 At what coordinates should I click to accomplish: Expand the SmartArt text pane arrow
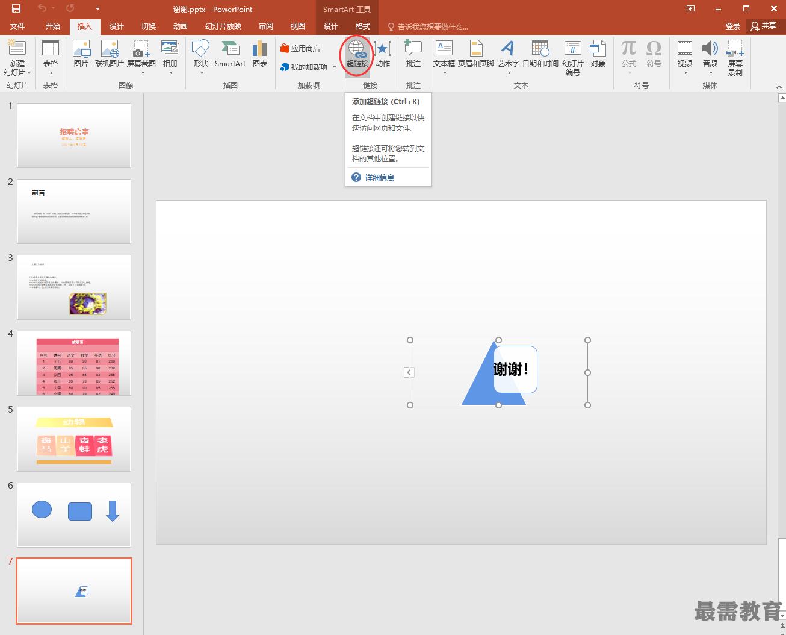(x=409, y=372)
